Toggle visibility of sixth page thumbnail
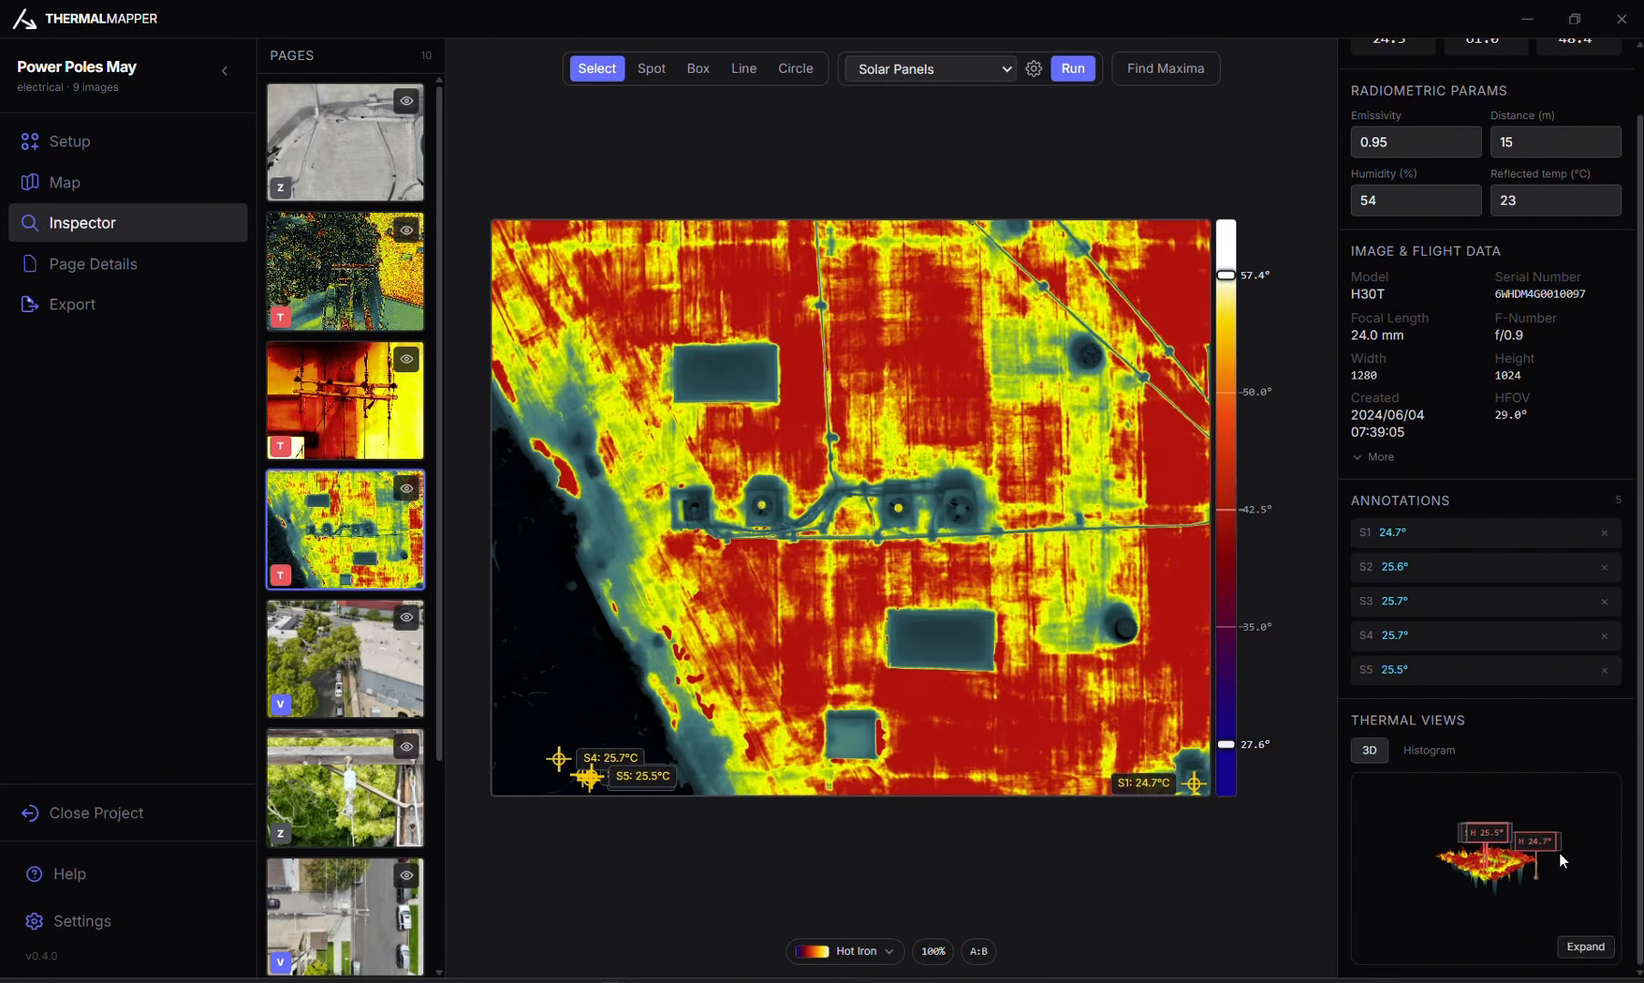 coord(407,746)
